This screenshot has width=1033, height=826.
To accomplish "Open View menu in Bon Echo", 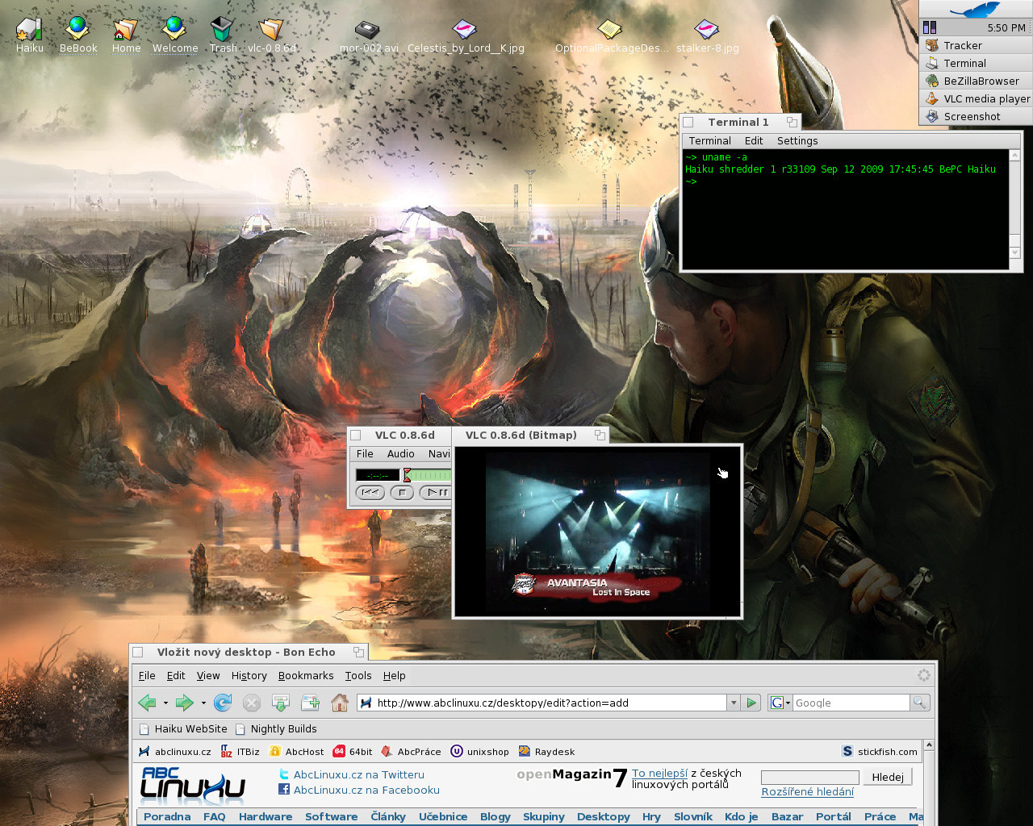I will click(x=208, y=675).
